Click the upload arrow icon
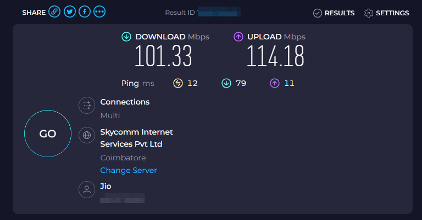Viewport: 422px width, 220px height. (238, 37)
